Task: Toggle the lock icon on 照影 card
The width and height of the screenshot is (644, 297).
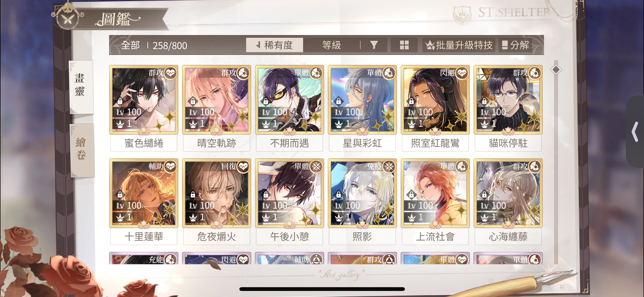Action: click(x=339, y=195)
